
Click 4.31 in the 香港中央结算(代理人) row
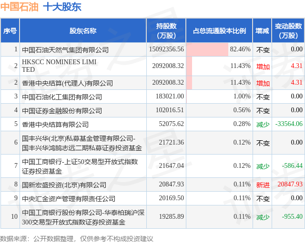pyautogui.click(x=296, y=82)
